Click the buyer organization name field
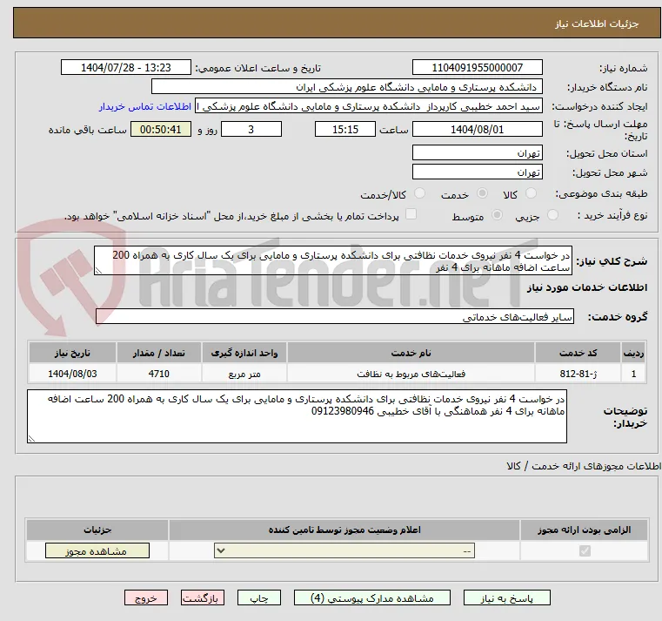The height and width of the screenshot is (621, 662). pyautogui.click(x=346, y=87)
